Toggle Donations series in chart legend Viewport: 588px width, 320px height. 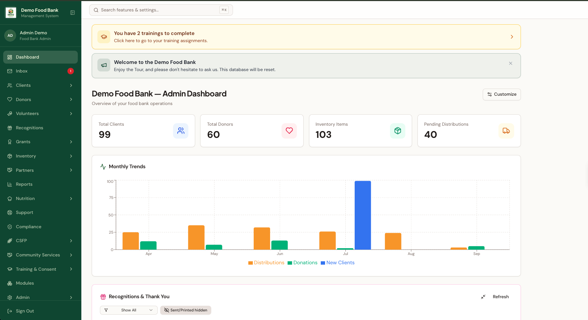click(303, 262)
